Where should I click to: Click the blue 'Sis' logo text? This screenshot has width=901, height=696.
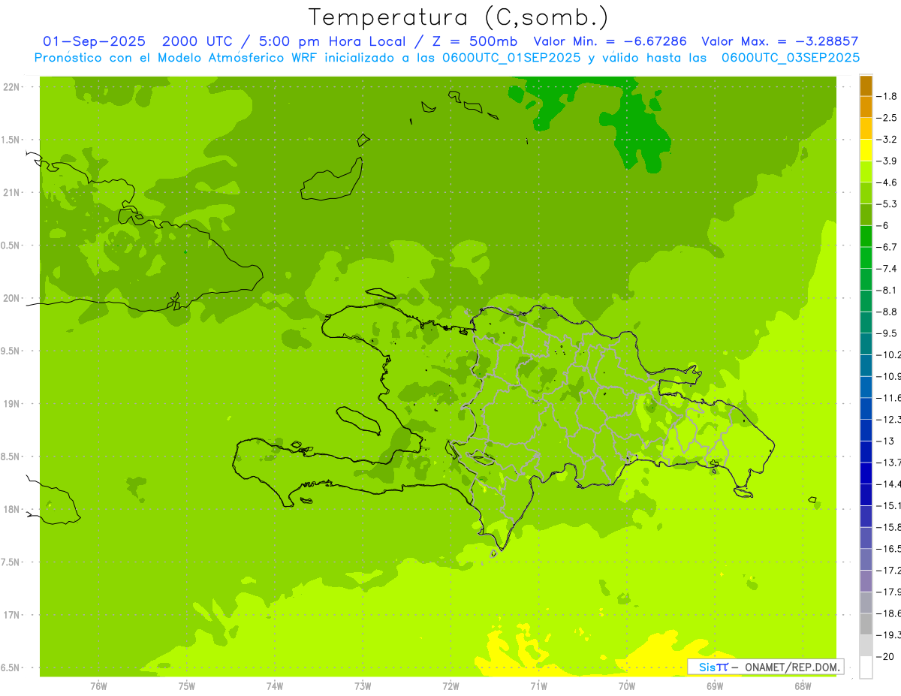click(707, 667)
